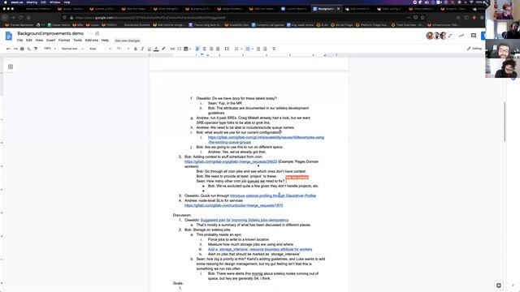Open the Add-ons menu
Screen dimensions: 520x292
[x=92, y=40]
